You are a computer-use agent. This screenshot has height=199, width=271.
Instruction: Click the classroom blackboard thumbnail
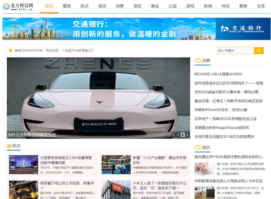click(x=205, y=193)
